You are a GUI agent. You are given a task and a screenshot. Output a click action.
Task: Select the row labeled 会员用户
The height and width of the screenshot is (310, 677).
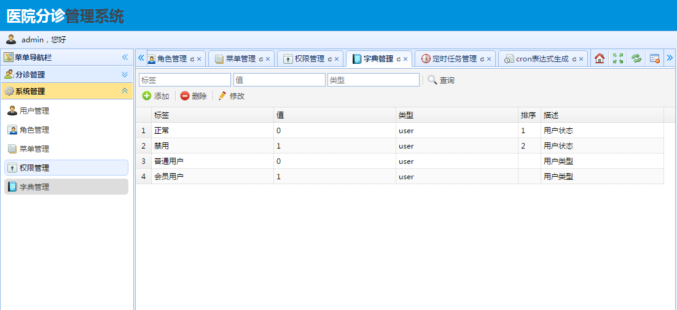(400, 176)
